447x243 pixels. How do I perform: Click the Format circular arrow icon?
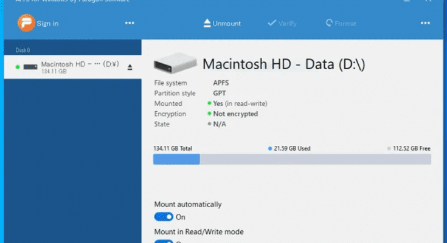pyautogui.click(x=329, y=23)
